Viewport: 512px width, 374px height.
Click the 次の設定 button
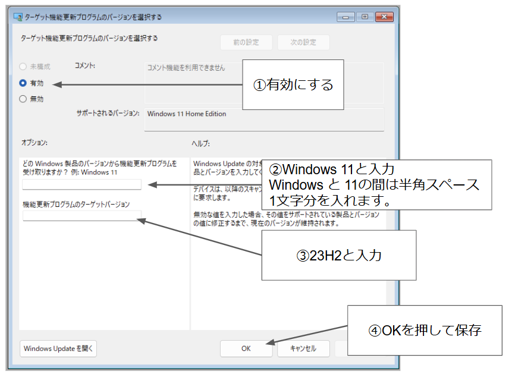click(x=303, y=42)
